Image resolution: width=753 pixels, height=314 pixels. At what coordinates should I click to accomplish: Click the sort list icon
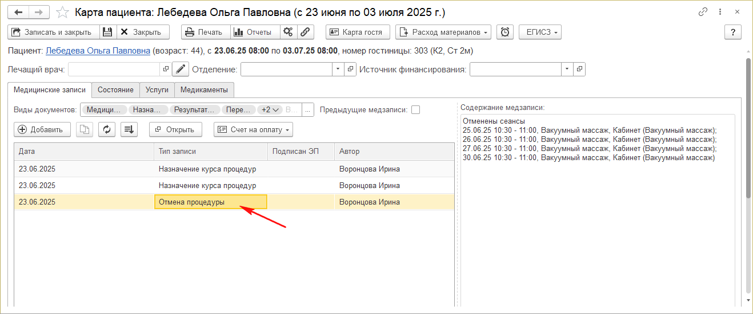click(x=129, y=129)
